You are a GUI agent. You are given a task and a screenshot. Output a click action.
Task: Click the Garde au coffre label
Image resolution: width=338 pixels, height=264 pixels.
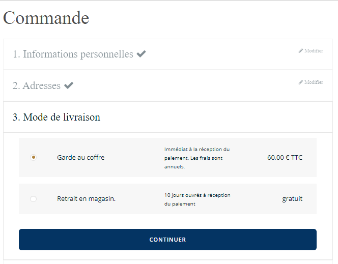coord(80,158)
